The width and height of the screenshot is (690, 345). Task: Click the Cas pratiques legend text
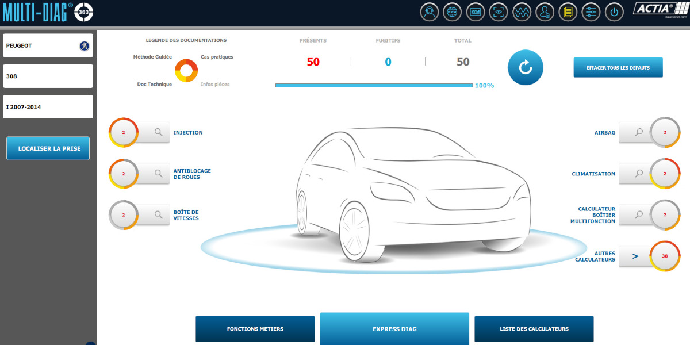217,57
